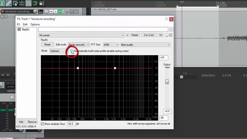Open the Options menu in FX window
Screen dimensions: 247x139
click(35, 24)
